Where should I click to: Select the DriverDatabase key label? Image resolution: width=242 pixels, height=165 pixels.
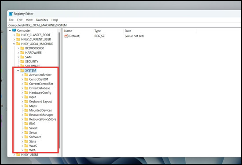point(40,88)
